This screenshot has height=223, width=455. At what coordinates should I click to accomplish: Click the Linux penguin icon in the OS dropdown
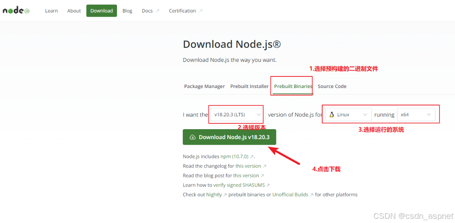pyautogui.click(x=331, y=115)
